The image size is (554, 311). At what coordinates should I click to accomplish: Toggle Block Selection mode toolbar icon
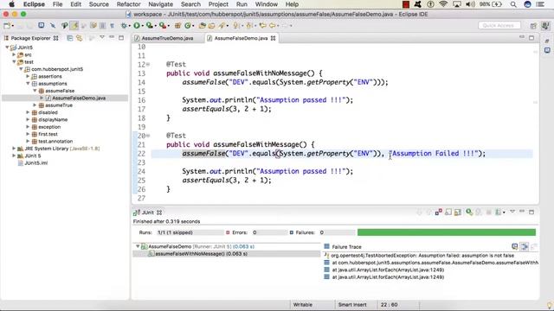point(102,25)
